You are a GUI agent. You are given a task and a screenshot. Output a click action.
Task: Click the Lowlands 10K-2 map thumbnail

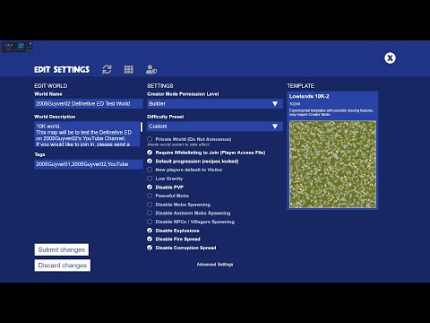tap(332, 164)
